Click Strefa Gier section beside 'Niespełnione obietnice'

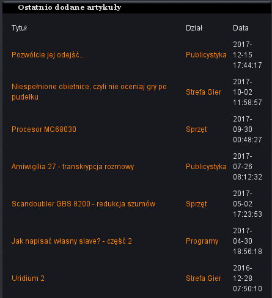204,92
